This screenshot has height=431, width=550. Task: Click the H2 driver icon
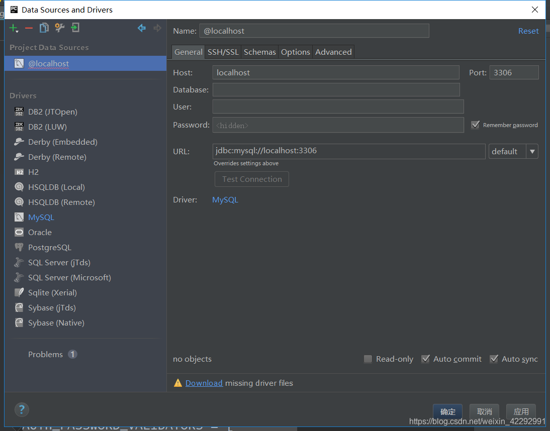coord(19,172)
